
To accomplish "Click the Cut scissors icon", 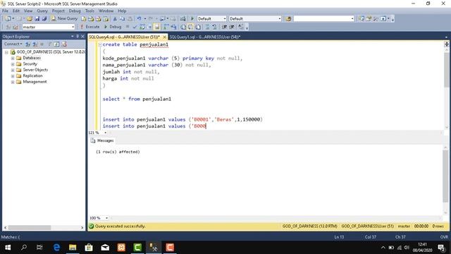I will click(x=115, y=19).
